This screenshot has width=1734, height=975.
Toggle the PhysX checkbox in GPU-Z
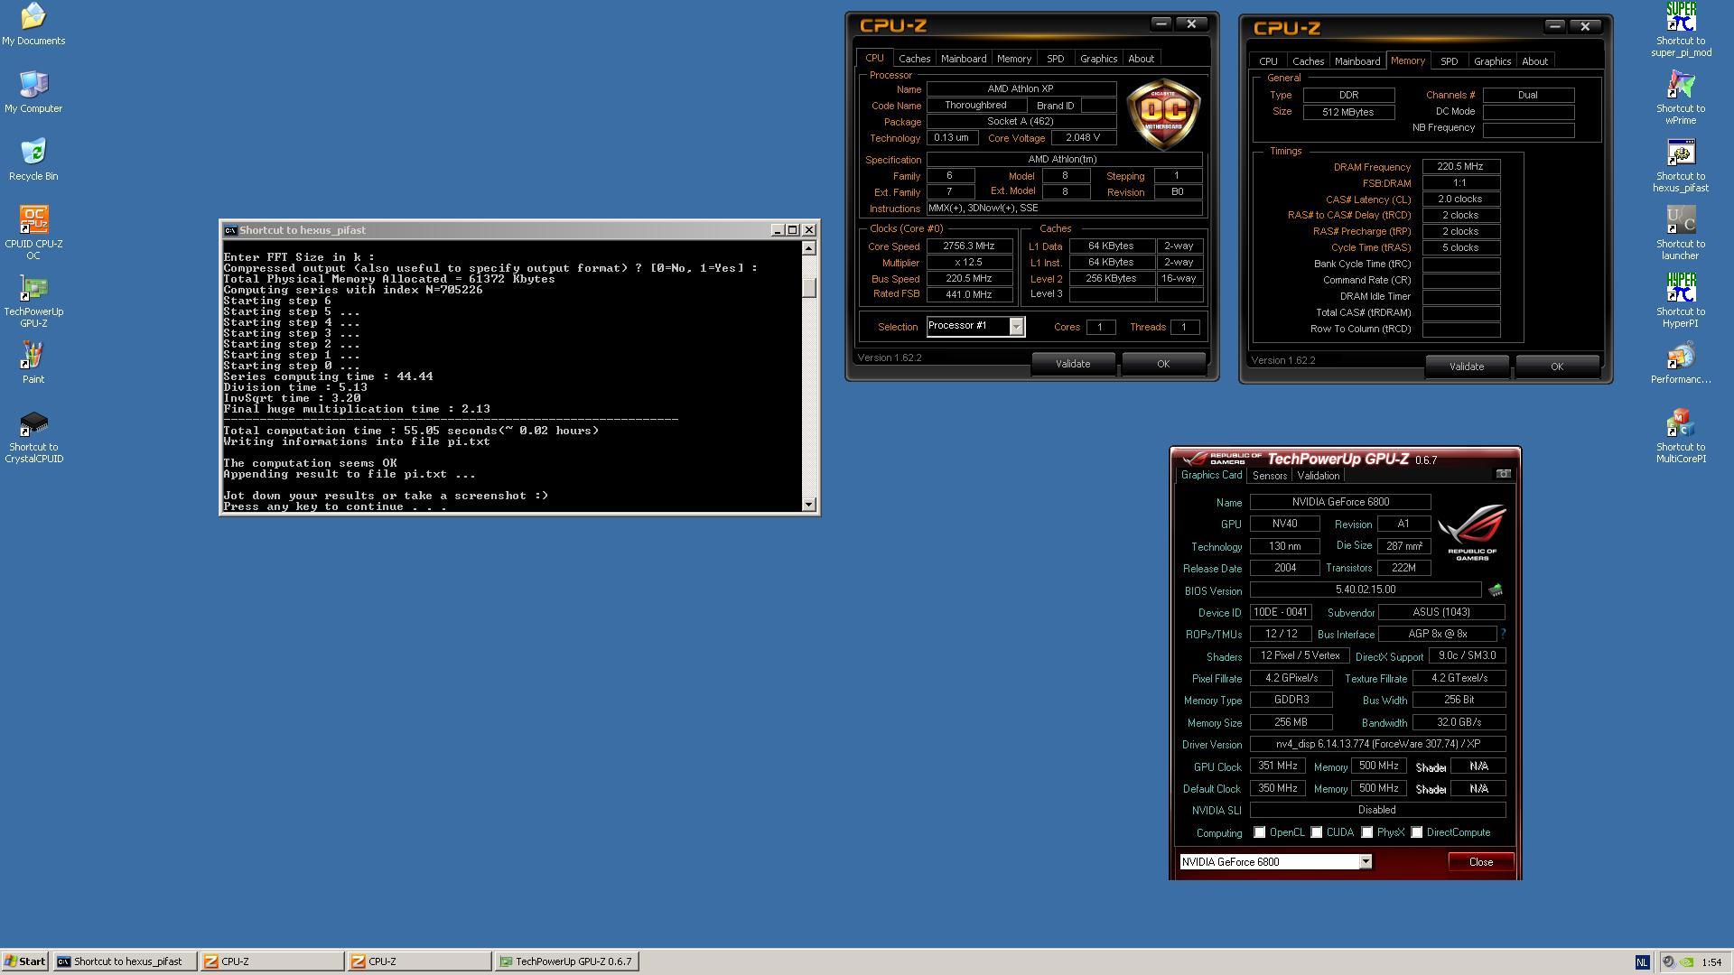[x=1366, y=832]
